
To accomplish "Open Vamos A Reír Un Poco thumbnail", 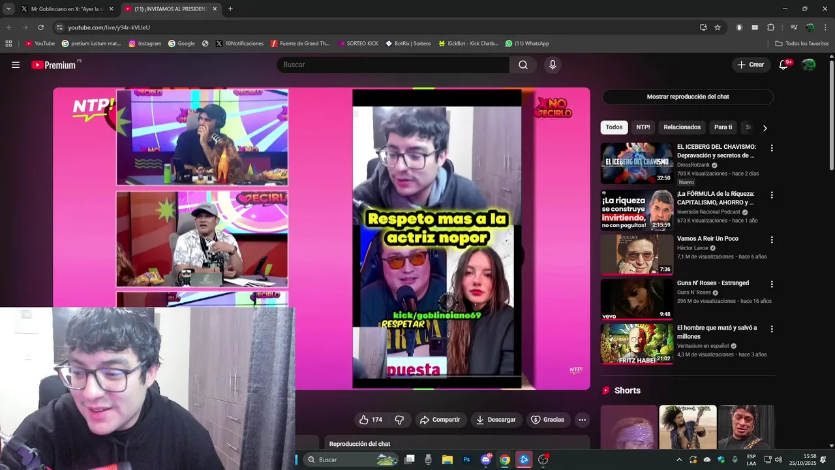I will [637, 255].
